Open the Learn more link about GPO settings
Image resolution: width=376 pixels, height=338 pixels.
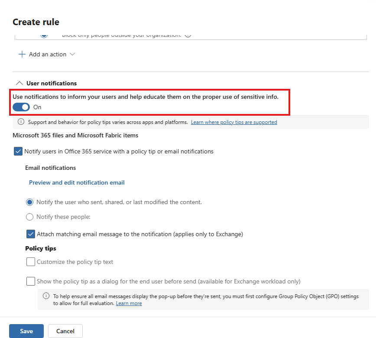[129, 303]
